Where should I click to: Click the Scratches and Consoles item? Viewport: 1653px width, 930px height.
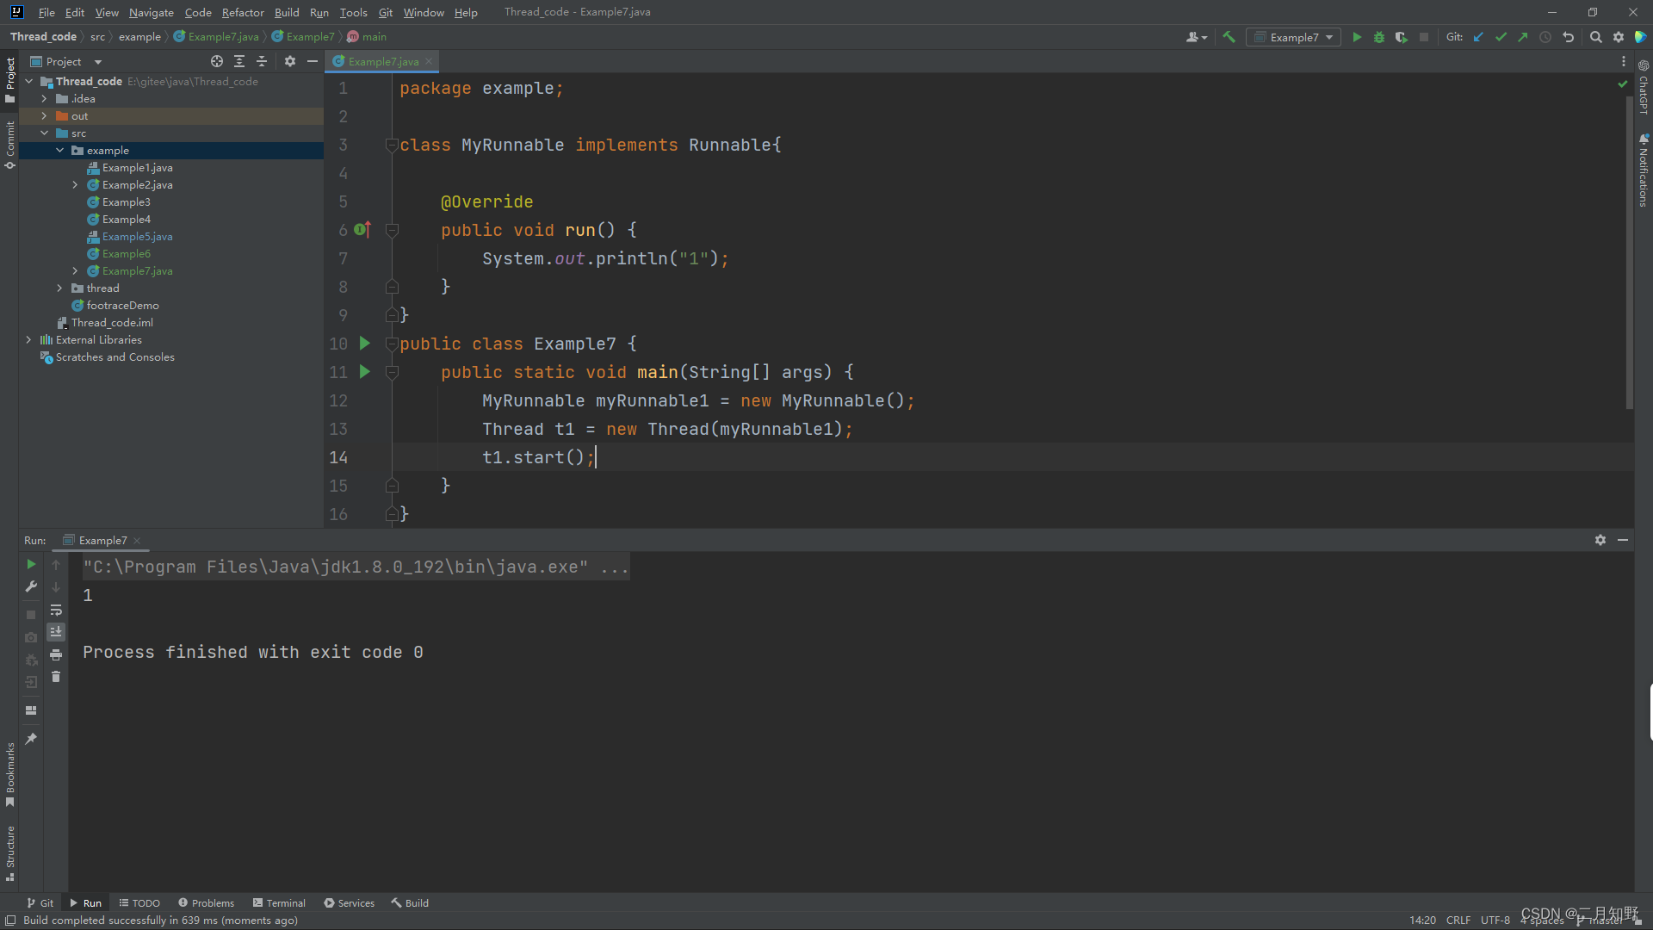click(116, 356)
